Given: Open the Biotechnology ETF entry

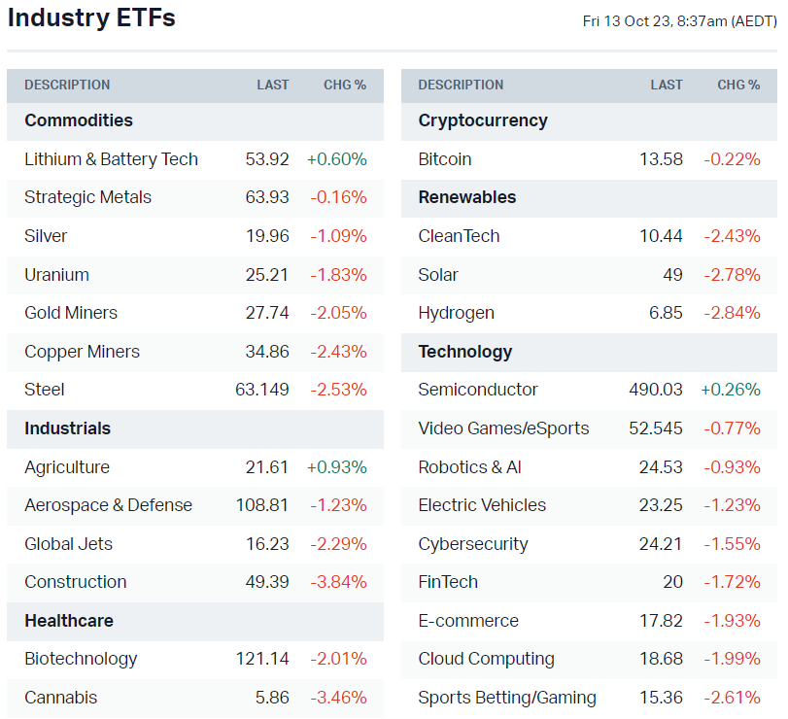Looking at the screenshot, I should (81, 659).
